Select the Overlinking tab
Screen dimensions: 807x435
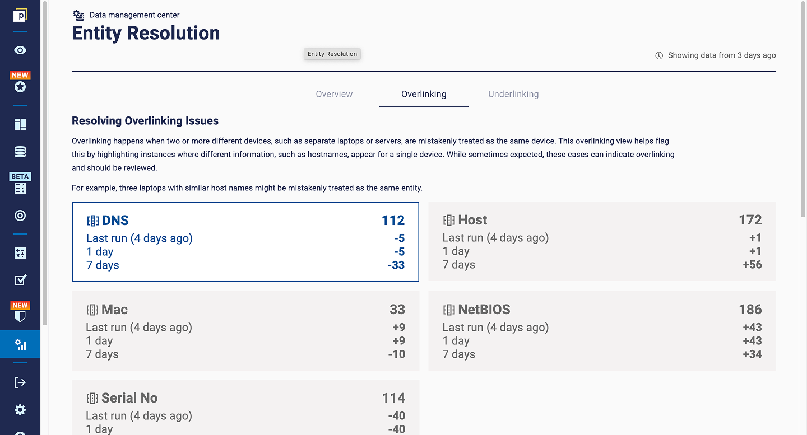point(424,94)
